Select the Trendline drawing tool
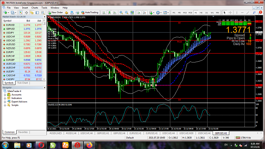The width and height of the screenshot is (265, 149). [248, 12]
